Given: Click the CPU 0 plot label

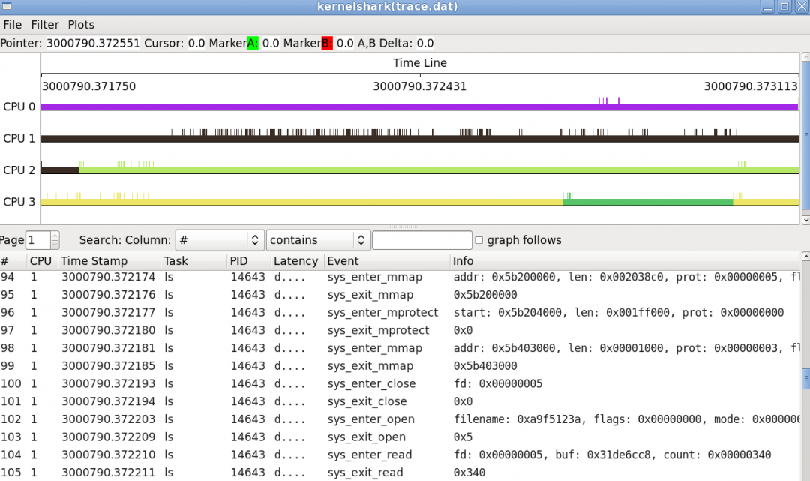Looking at the screenshot, I should point(19,107).
